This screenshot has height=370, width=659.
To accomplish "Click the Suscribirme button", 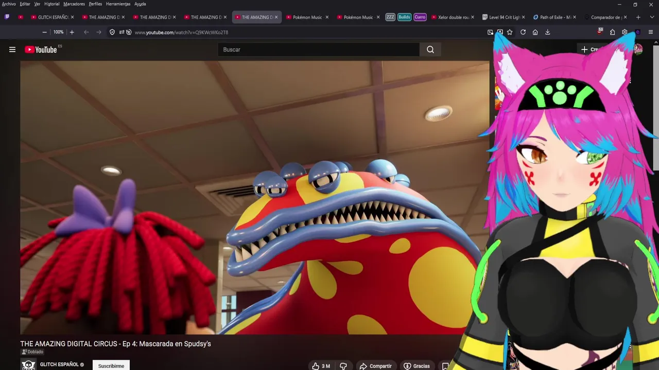I will (x=111, y=366).
